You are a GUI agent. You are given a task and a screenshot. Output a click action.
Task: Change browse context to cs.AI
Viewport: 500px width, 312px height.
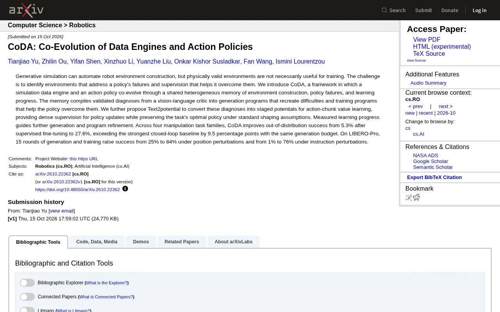click(419, 134)
